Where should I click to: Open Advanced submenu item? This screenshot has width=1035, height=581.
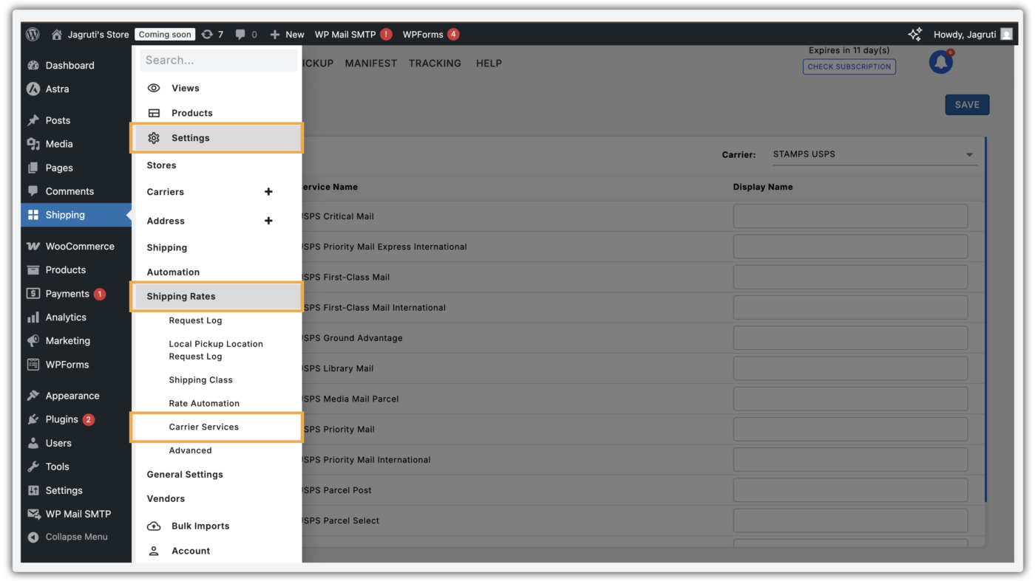[x=190, y=450]
